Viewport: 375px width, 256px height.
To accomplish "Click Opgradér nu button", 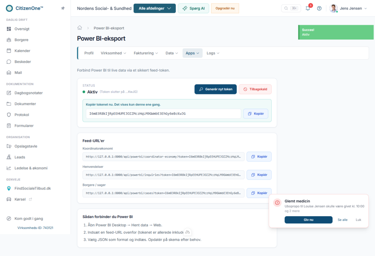I will click(x=225, y=8).
